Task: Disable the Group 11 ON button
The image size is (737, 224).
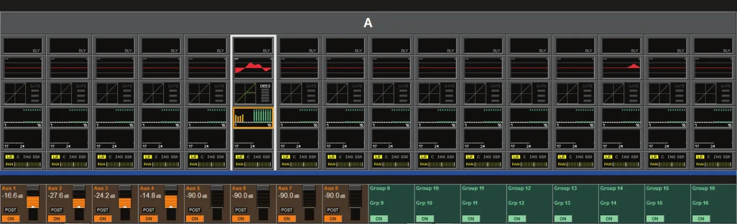Action: 470,218
